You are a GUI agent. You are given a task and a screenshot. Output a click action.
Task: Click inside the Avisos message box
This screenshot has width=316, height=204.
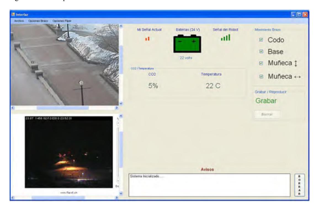coord(209,185)
